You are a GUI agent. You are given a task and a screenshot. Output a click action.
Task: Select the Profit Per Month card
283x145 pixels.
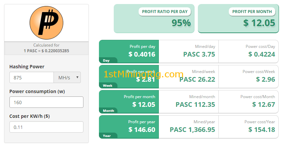pyautogui.click(x=238, y=18)
